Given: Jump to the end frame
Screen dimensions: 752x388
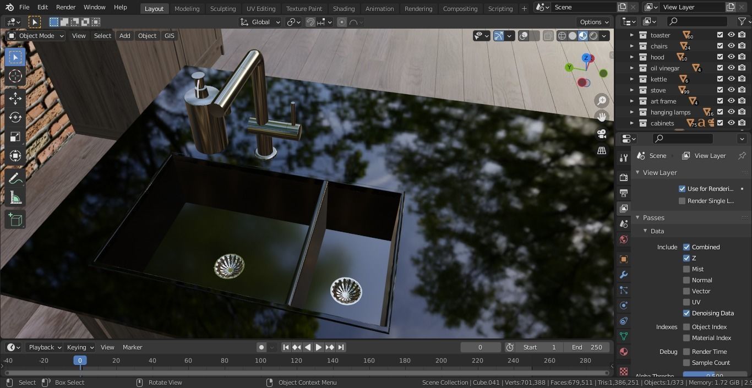Looking at the screenshot, I should click(341, 347).
